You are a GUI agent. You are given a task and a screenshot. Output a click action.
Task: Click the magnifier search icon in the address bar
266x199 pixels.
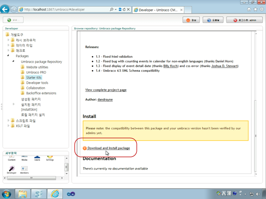click(x=111, y=9)
